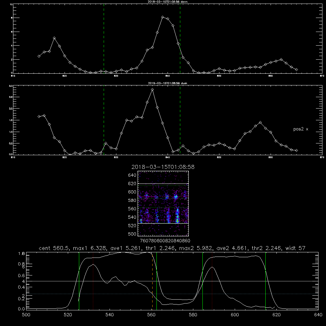Click the right green dashed line in dusk plot
The width and height of the screenshot is (326, 326).
(x=180, y=120)
